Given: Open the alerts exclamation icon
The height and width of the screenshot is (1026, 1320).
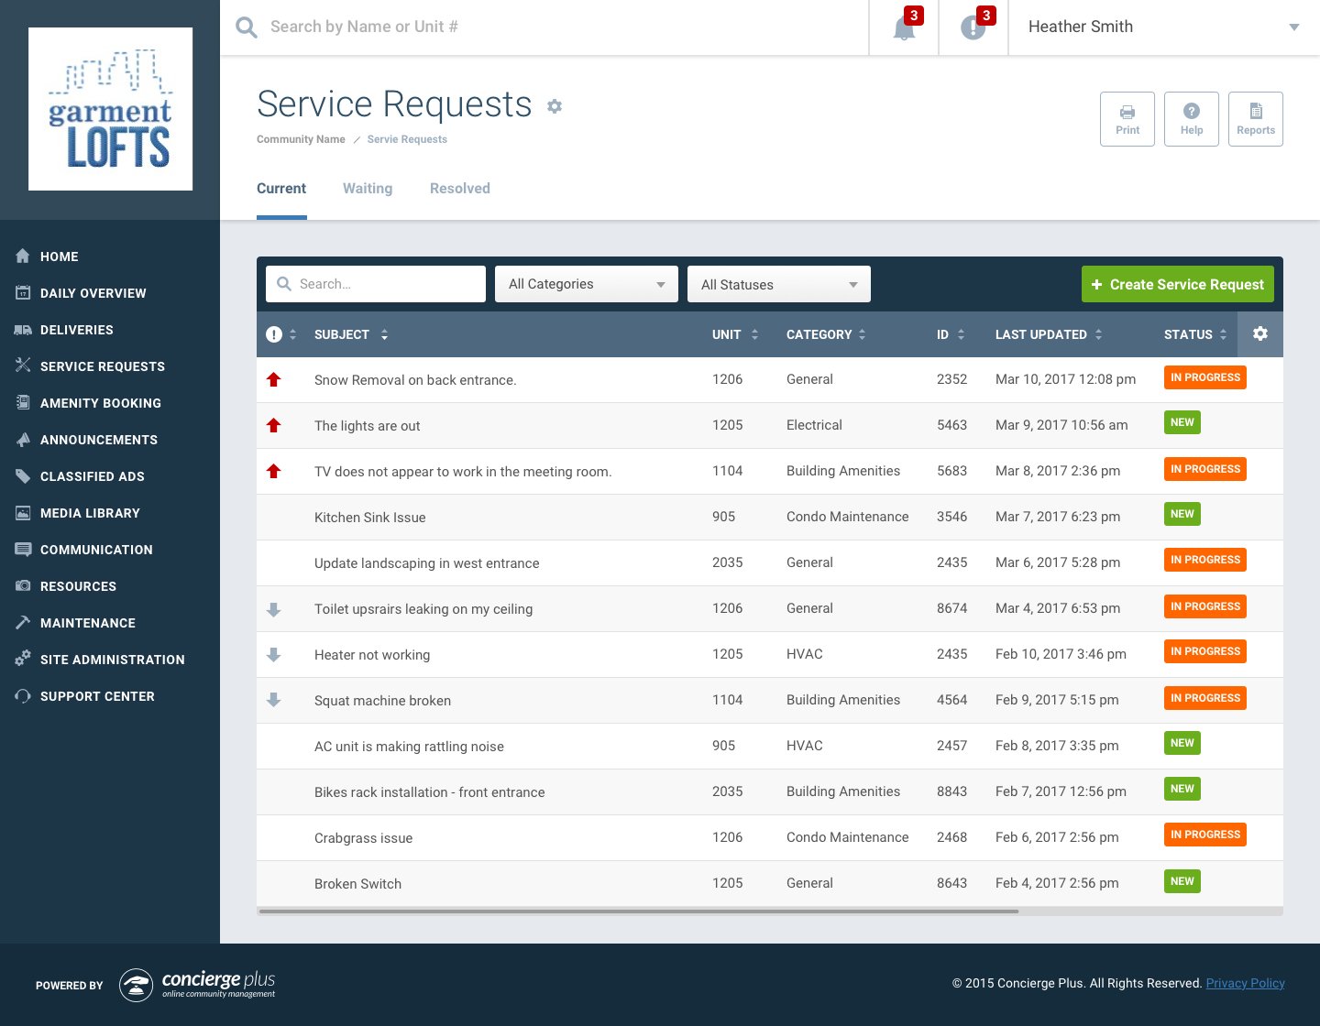Looking at the screenshot, I should 973,27.
